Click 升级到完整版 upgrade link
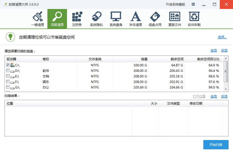The height and width of the screenshot is (153, 233). (176, 4)
